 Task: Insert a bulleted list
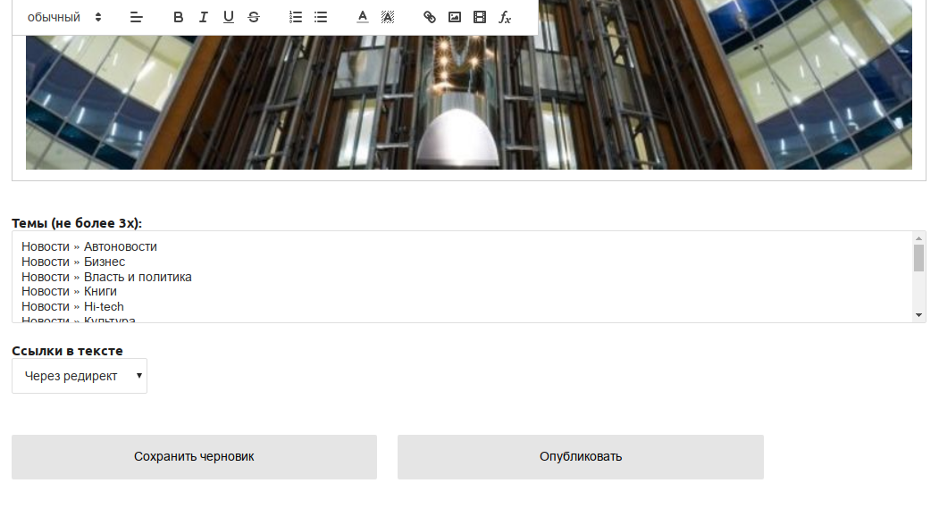coord(321,17)
